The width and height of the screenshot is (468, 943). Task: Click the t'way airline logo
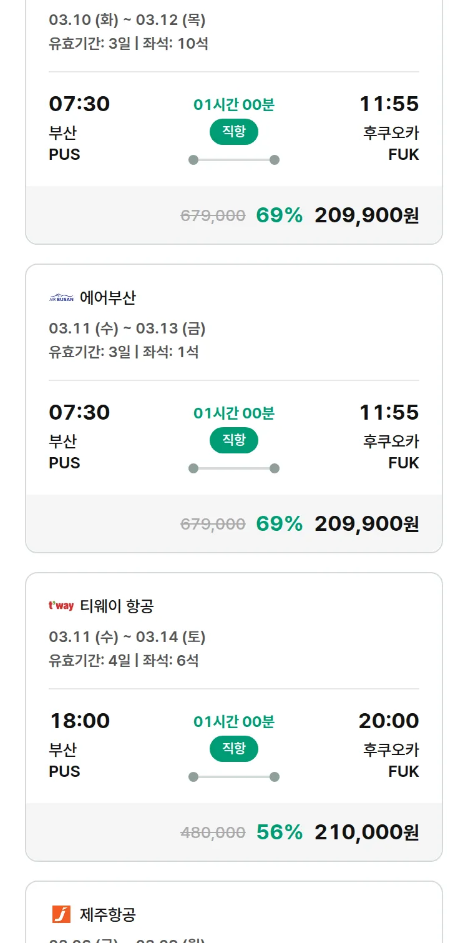61,606
